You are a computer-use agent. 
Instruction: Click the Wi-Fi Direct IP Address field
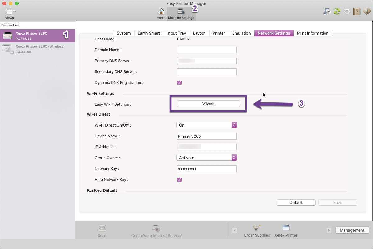tap(207, 147)
